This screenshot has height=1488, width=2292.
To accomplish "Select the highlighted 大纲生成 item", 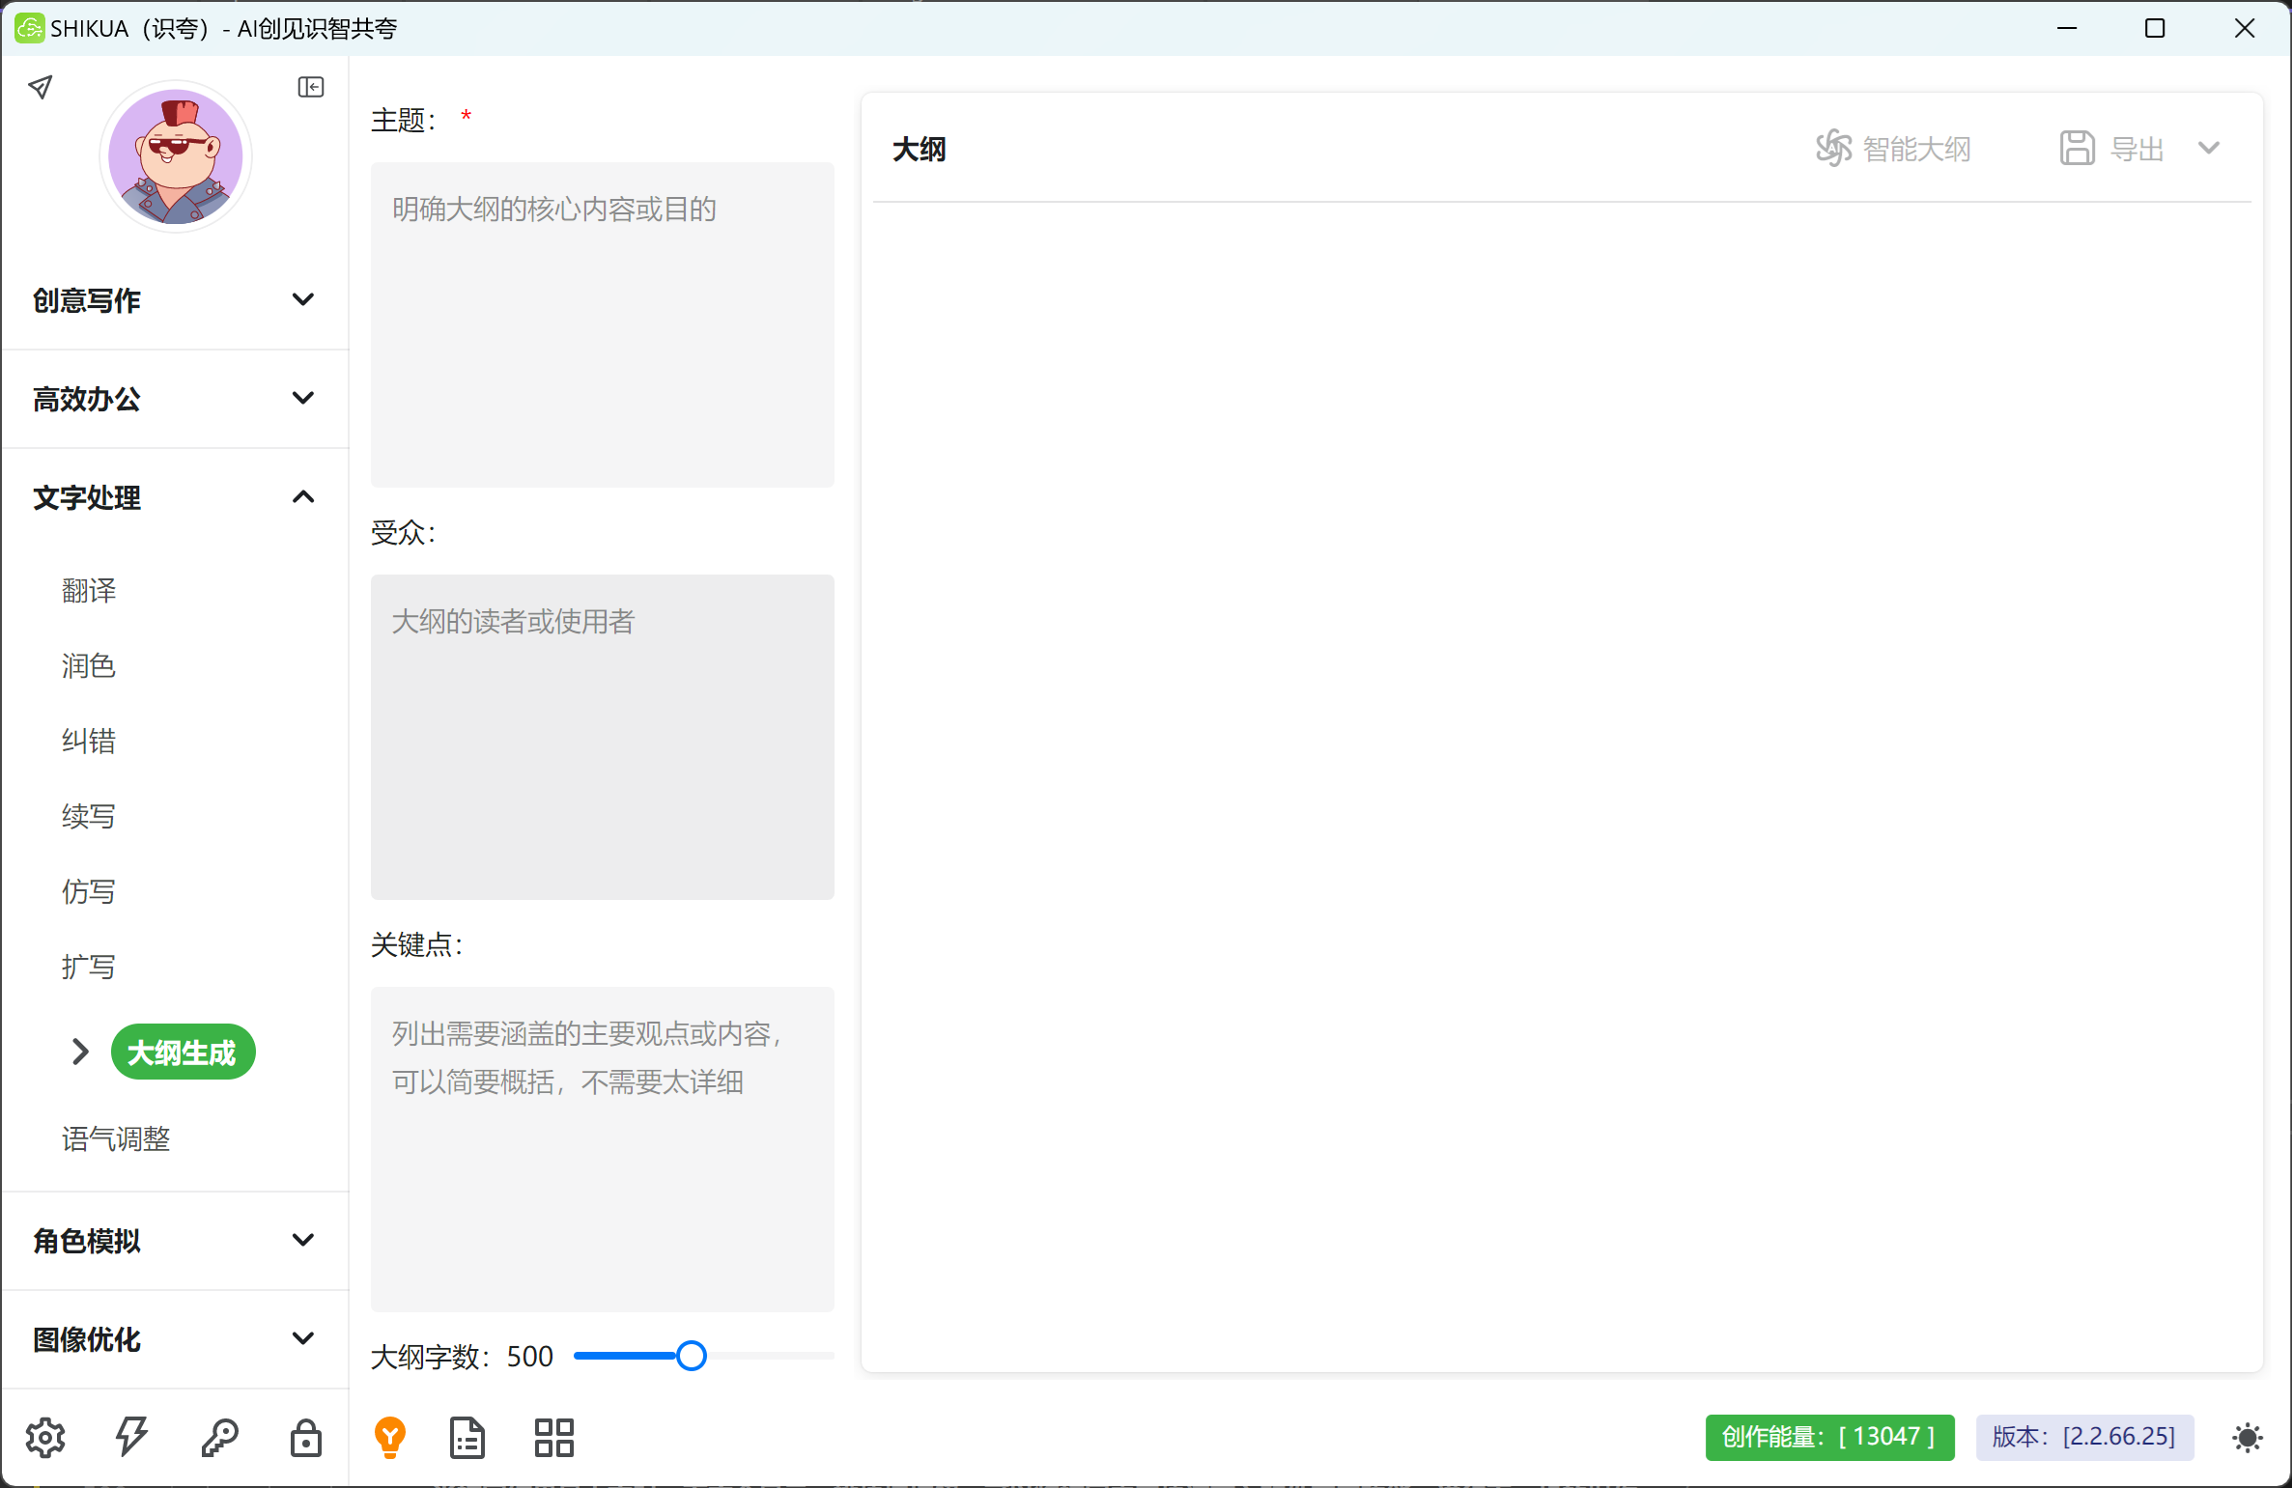I will 183,1052.
